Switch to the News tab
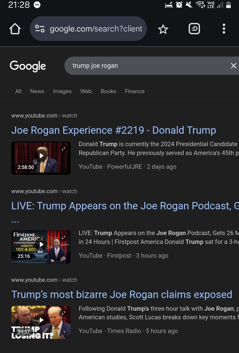This screenshot has width=239, height=353. pos(37,91)
